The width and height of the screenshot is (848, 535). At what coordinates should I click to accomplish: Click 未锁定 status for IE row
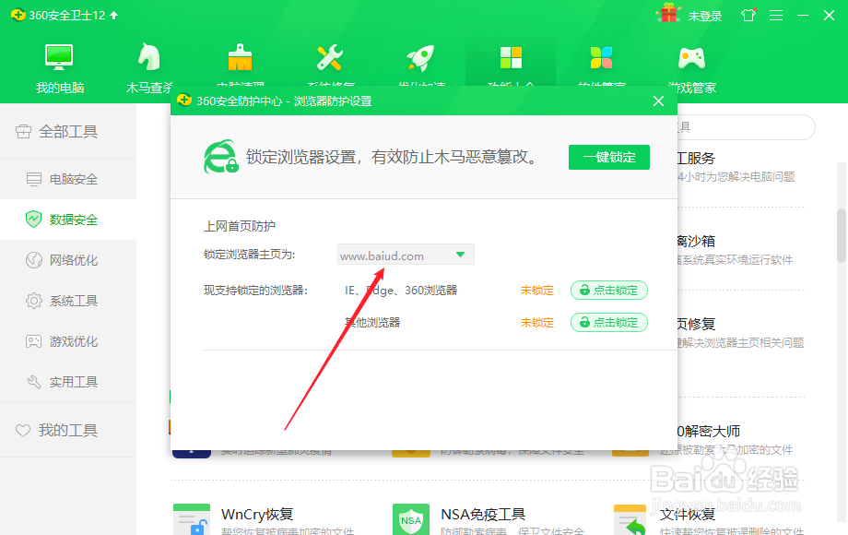point(537,291)
